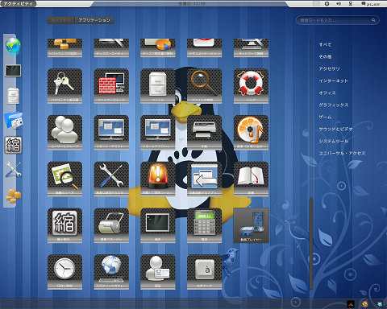Launch the calculator application
Viewport: 387px width, 309px height.
click(x=204, y=225)
